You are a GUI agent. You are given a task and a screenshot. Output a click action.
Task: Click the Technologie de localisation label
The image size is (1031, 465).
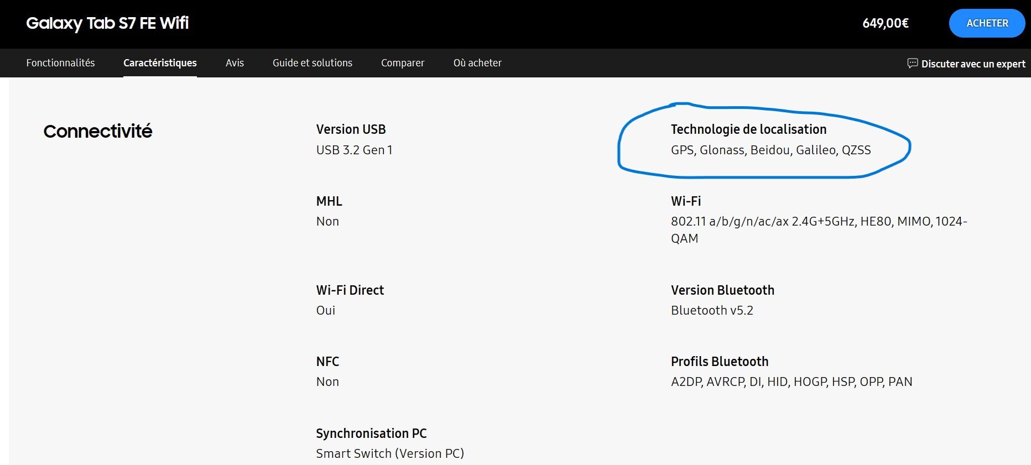pos(748,129)
